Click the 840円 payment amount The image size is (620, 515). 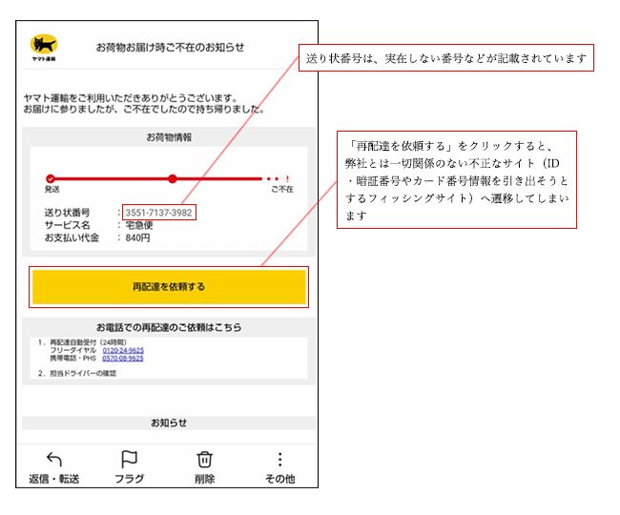[x=138, y=237]
